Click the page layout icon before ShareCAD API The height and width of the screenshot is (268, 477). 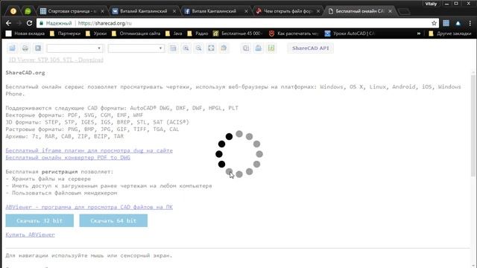(246, 48)
